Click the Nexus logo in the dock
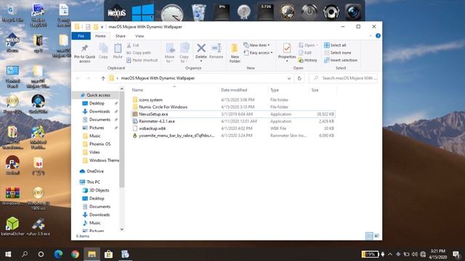Viewport: 465px width, 261px height. 116,12
